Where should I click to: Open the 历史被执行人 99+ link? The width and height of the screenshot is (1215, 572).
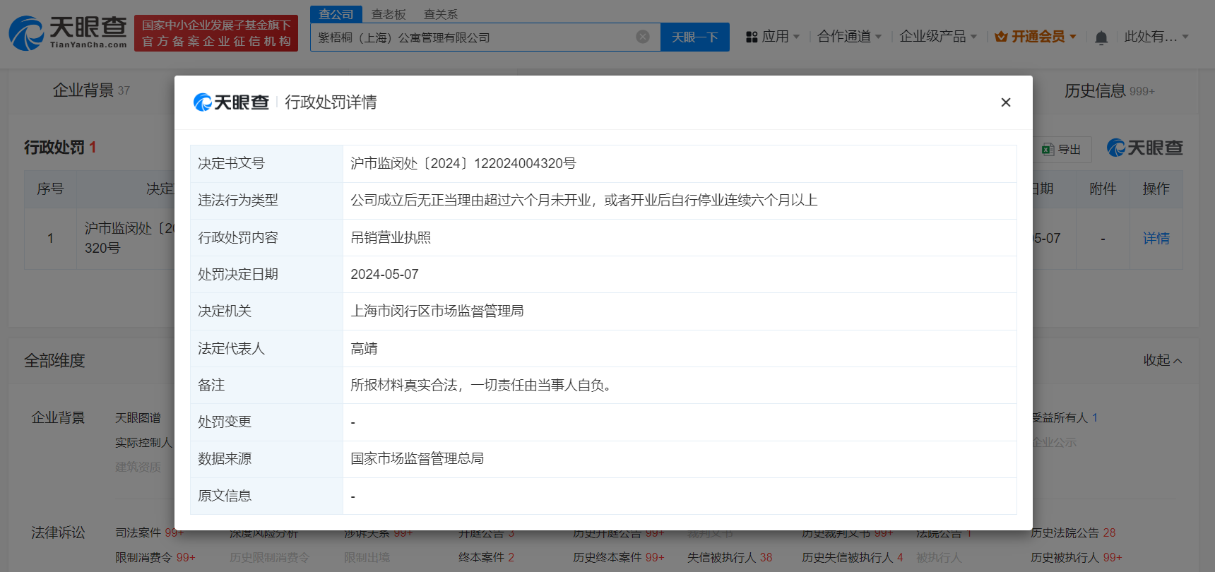point(1077,557)
